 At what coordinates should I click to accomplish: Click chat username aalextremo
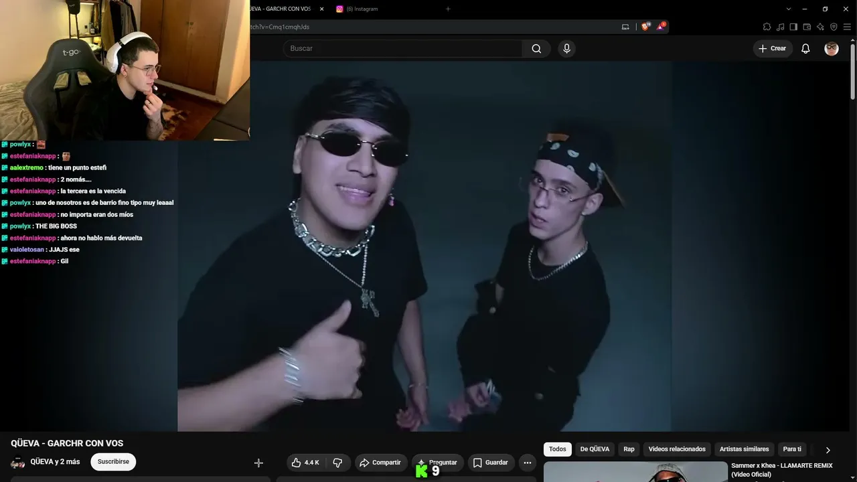[x=27, y=167]
